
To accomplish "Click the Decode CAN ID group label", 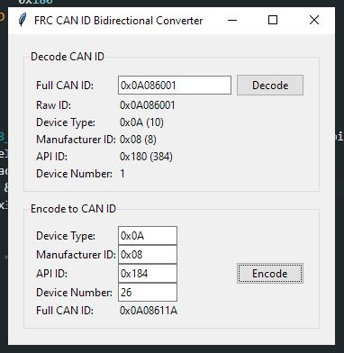I will click(68, 57).
